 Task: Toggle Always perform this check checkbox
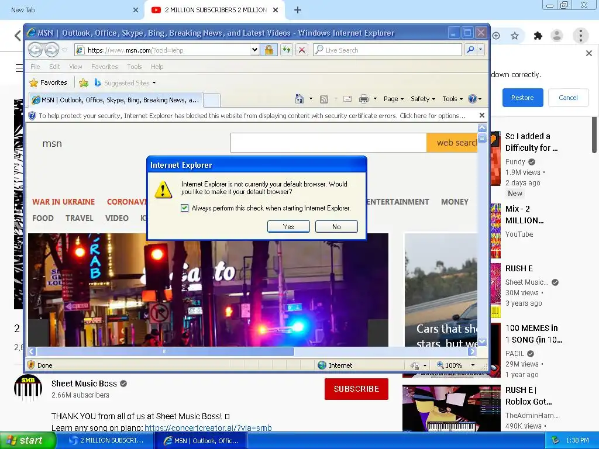point(184,208)
